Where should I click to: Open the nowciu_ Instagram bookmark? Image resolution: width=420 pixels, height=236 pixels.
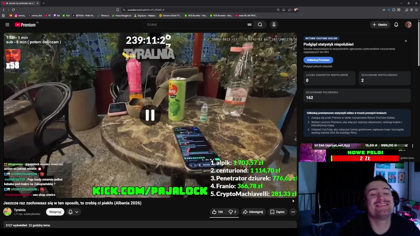click(20, 15)
